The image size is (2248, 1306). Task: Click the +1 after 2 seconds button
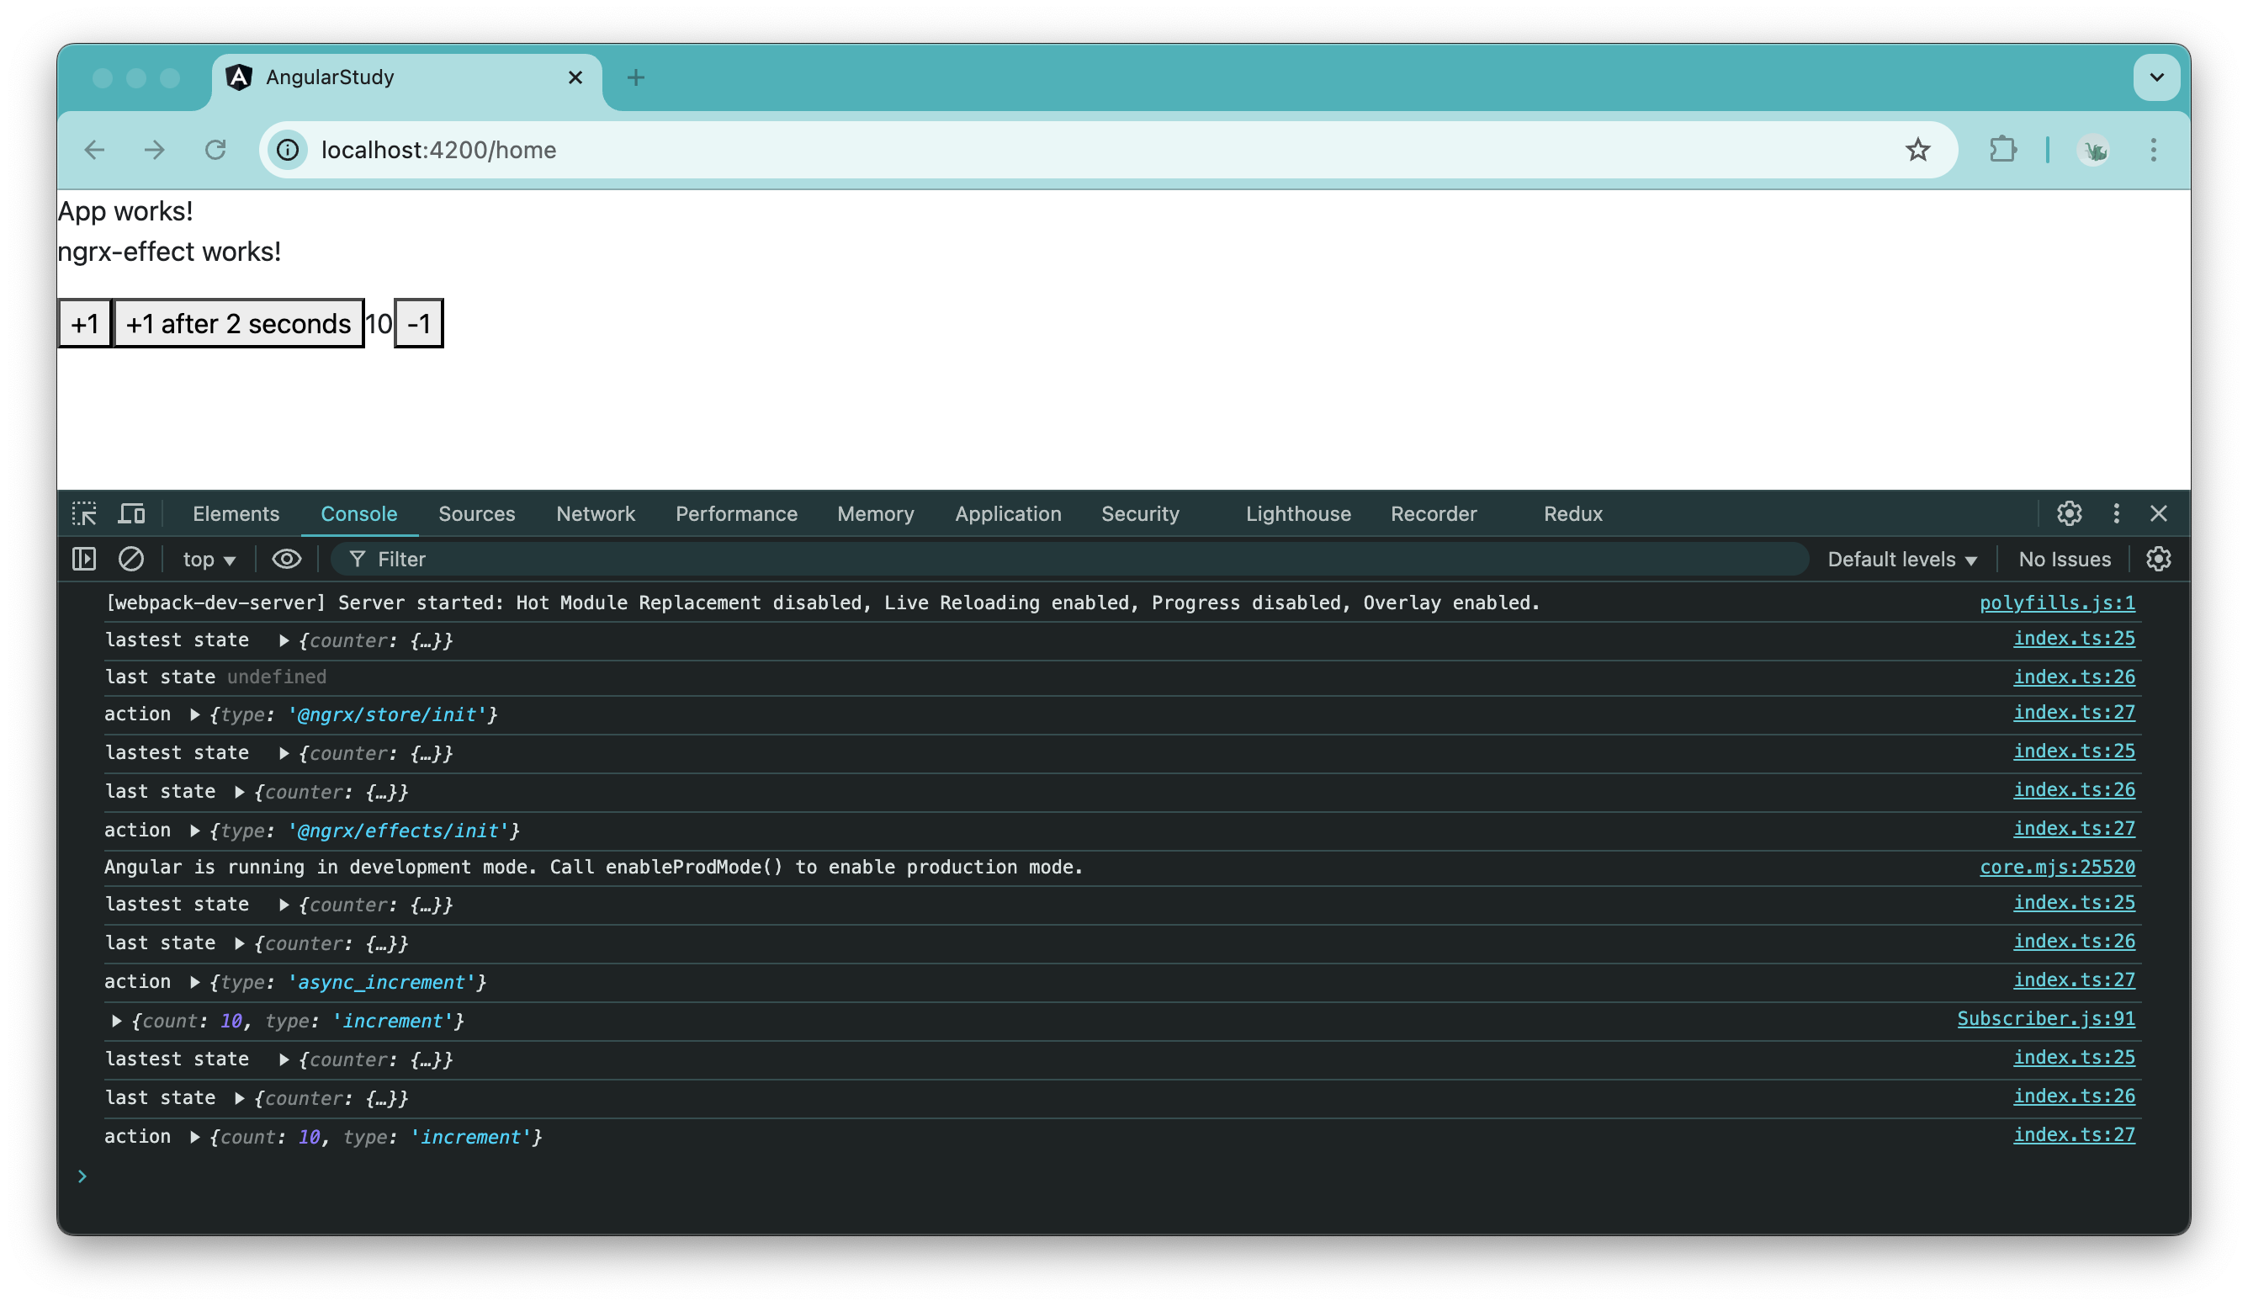click(x=238, y=323)
